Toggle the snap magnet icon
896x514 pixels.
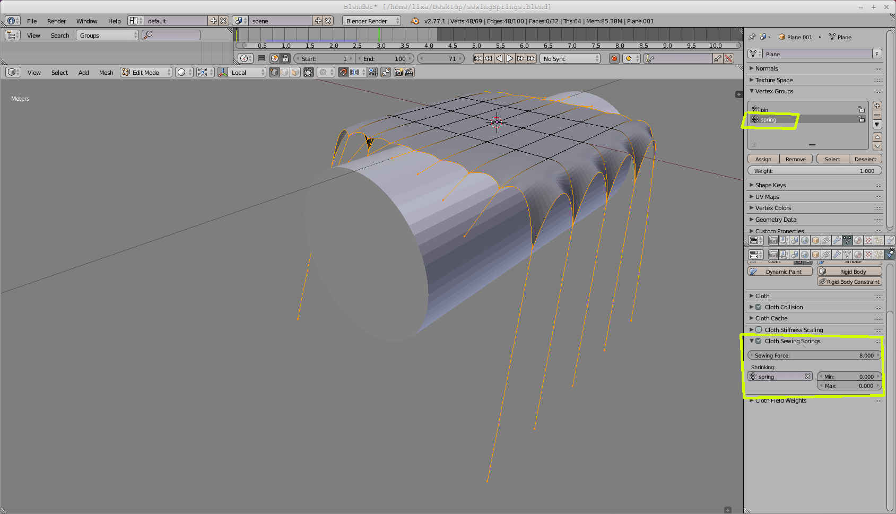[343, 72]
